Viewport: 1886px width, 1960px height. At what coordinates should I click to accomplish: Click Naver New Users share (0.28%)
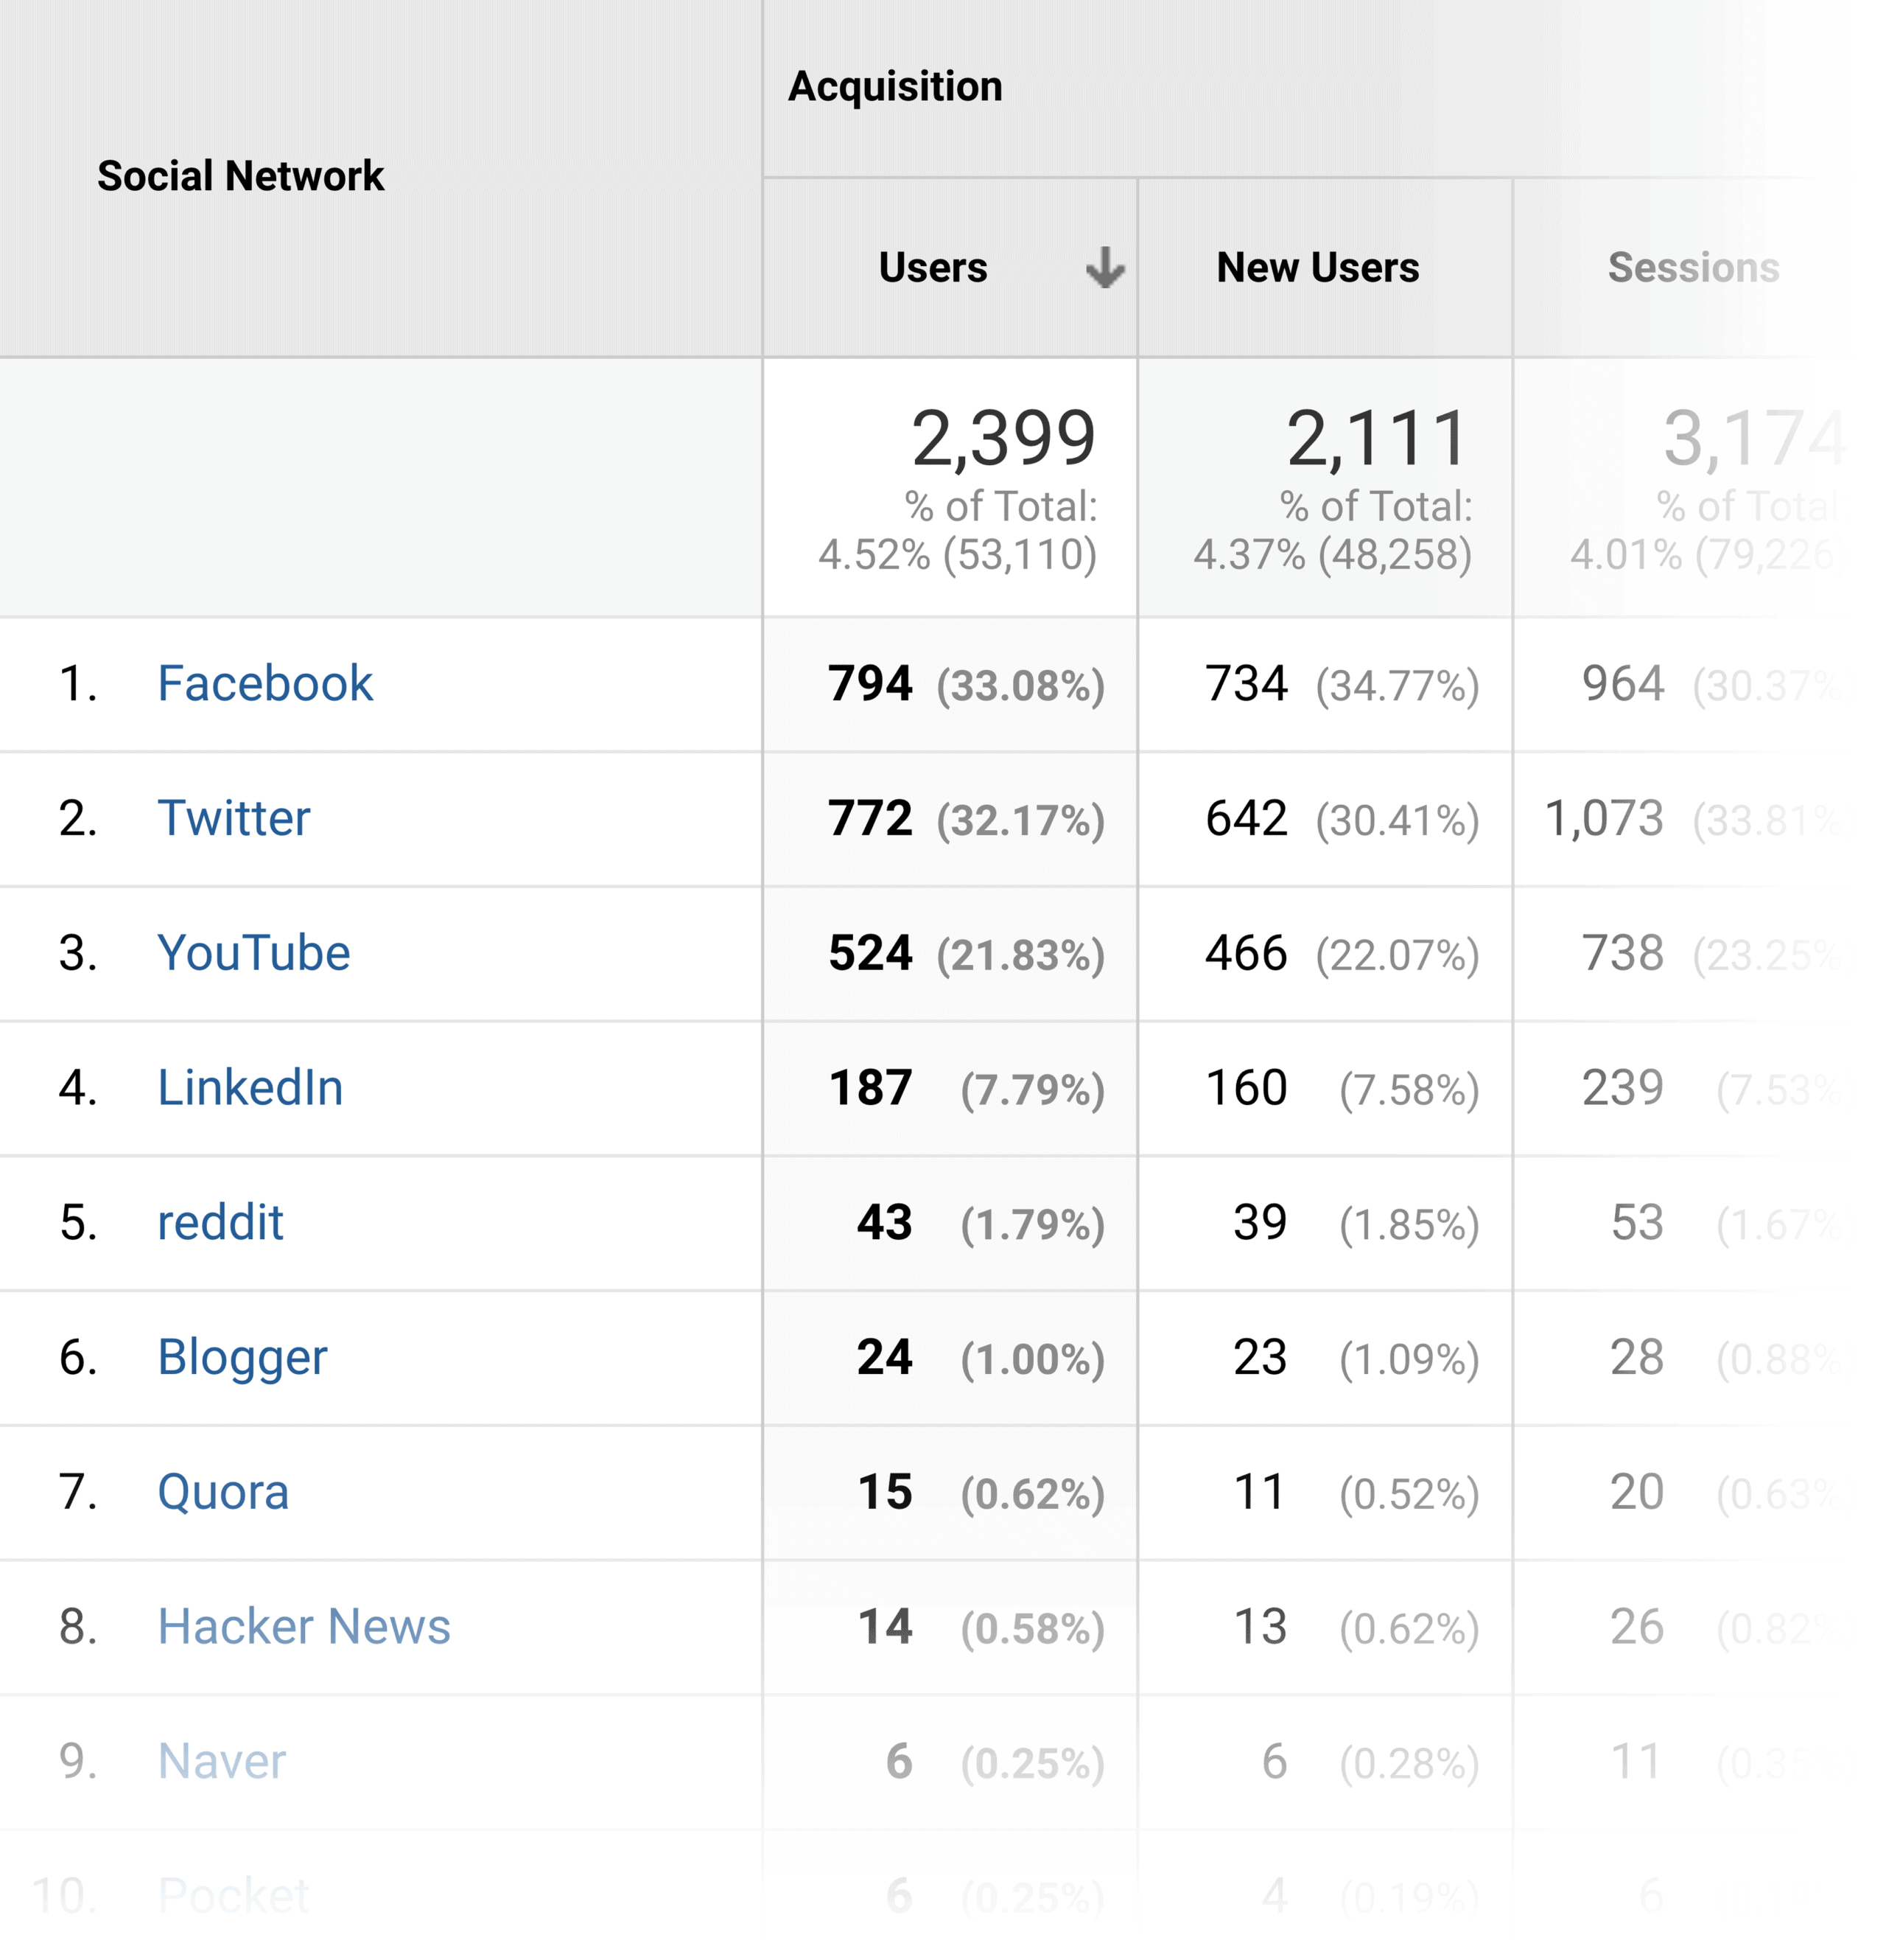coord(1409,1763)
